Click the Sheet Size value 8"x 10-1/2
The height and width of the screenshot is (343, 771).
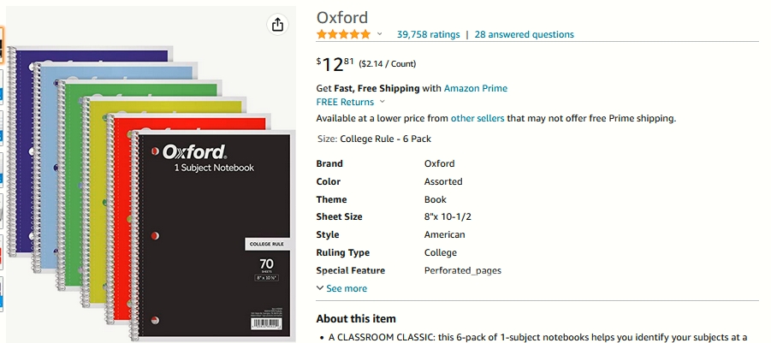pos(448,216)
